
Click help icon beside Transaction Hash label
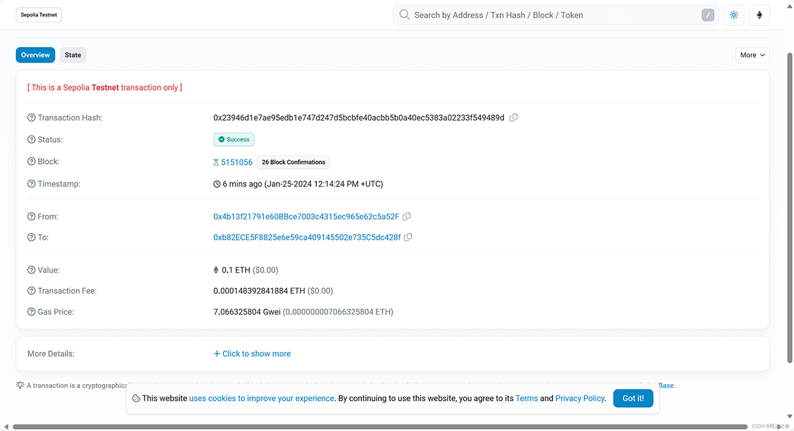[31, 118]
